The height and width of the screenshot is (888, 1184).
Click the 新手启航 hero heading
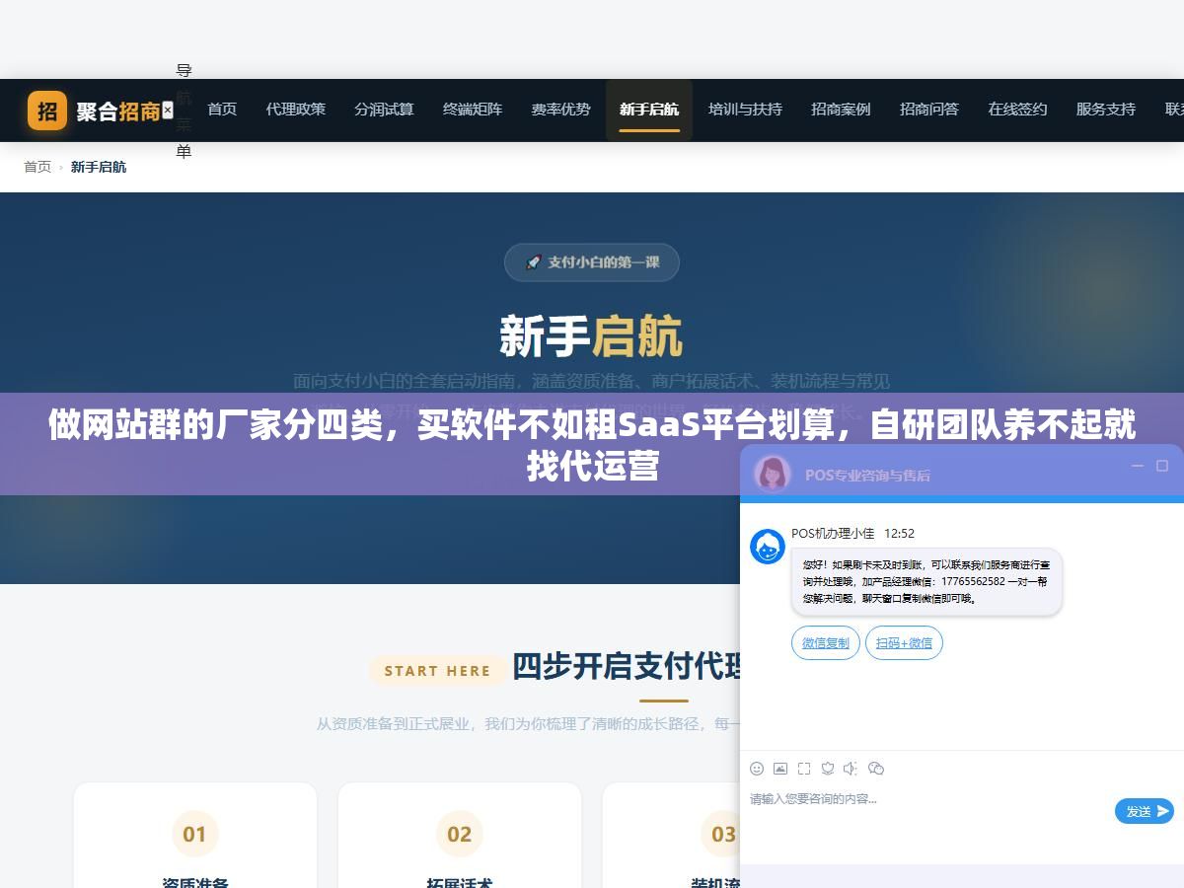coord(591,336)
